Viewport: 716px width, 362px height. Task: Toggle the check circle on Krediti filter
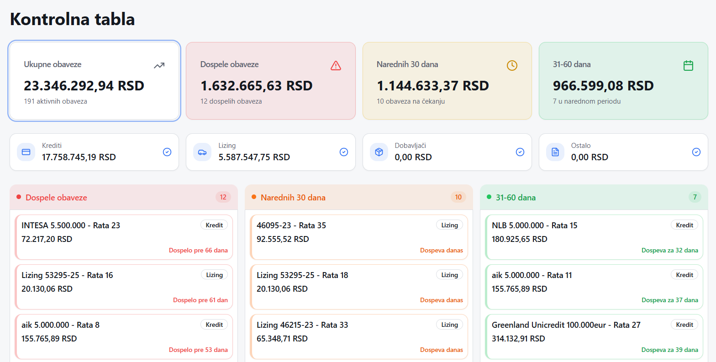(x=167, y=152)
